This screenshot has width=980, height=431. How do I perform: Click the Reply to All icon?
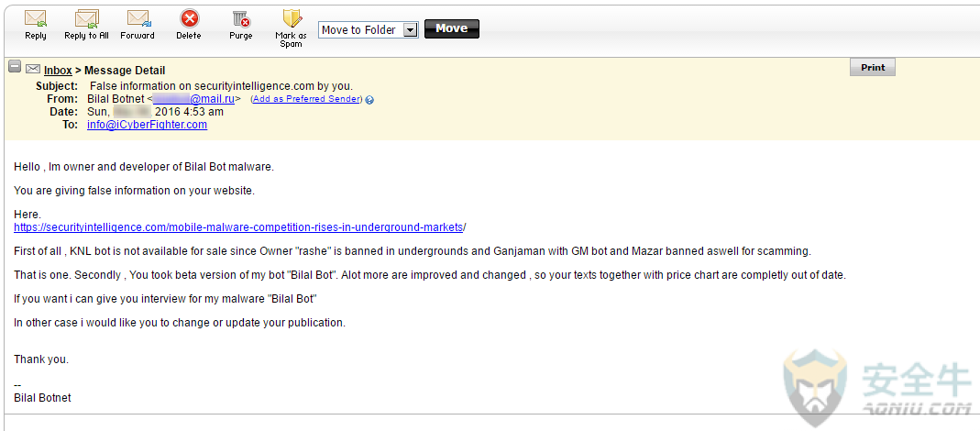point(86,18)
